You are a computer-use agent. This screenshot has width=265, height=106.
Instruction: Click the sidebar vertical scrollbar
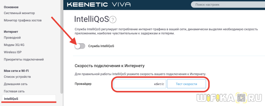point(62,47)
